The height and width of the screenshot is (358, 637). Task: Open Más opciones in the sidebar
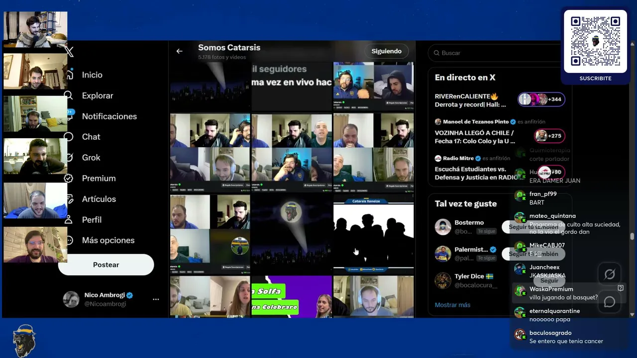(x=108, y=240)
